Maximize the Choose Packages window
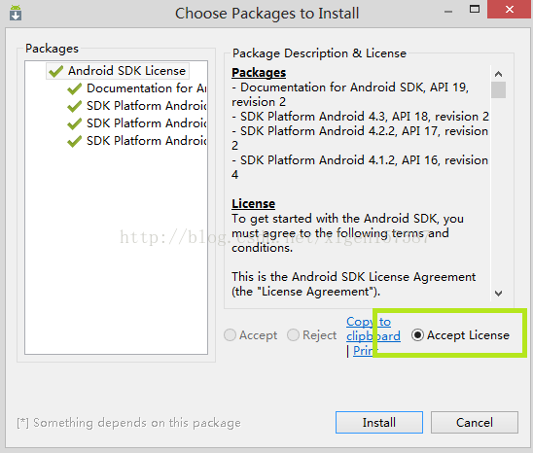 click(x=475, y=9)
